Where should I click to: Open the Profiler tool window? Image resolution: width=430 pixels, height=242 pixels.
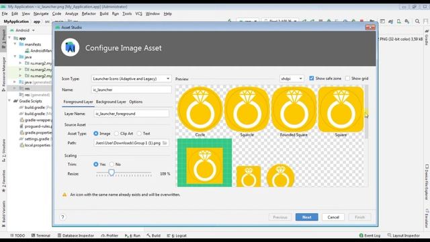[110, 235]
